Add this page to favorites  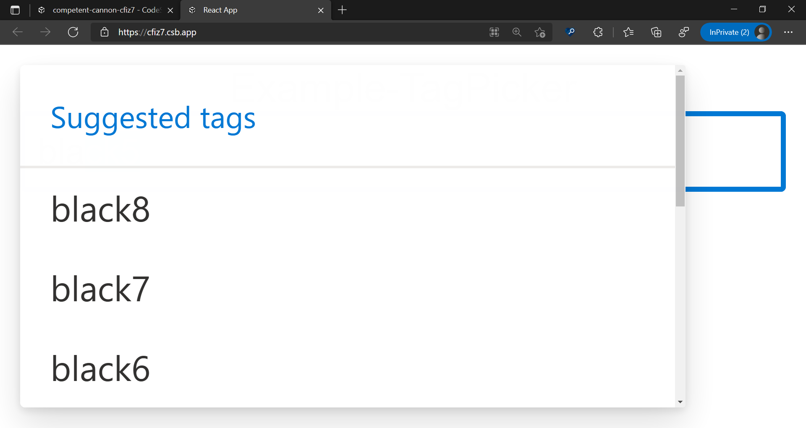click(x=540, y=32)
